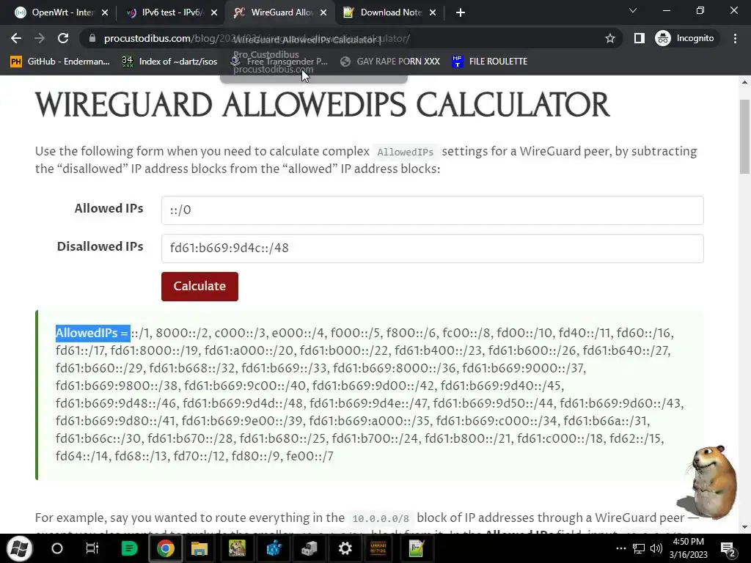Open Notepad++ taskbar icon
This screenshot has width=751, height=563.
click(417, 548)
